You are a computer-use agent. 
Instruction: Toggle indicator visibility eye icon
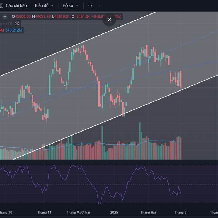[17, 23]
